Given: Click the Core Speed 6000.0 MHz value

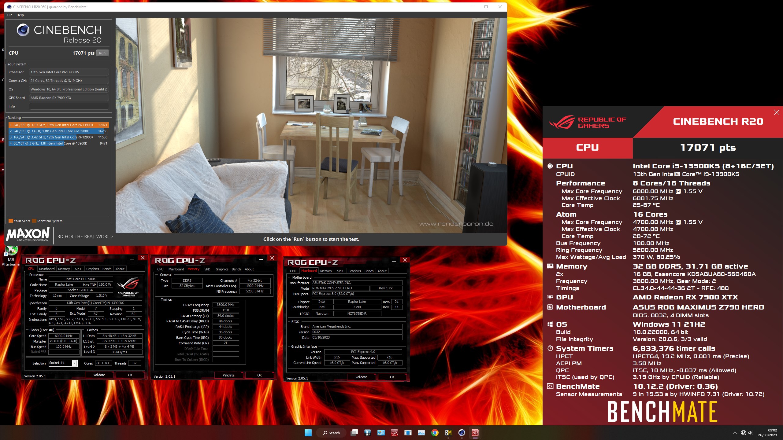Looking at the screenshot, I should 64,336.
